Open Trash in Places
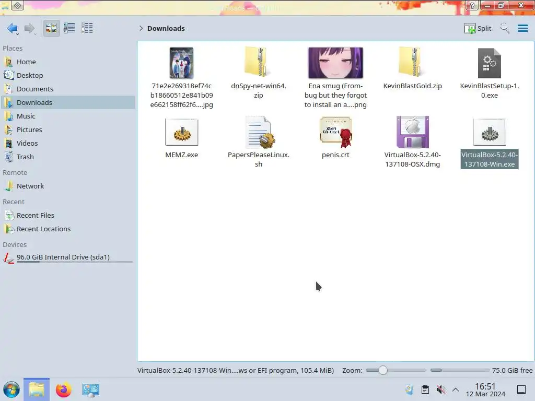The image size is (535, 401). [x=67, y=157]
